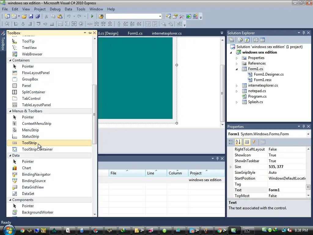
Task: Click the Find combo box in toolbar
Action: 134,16
